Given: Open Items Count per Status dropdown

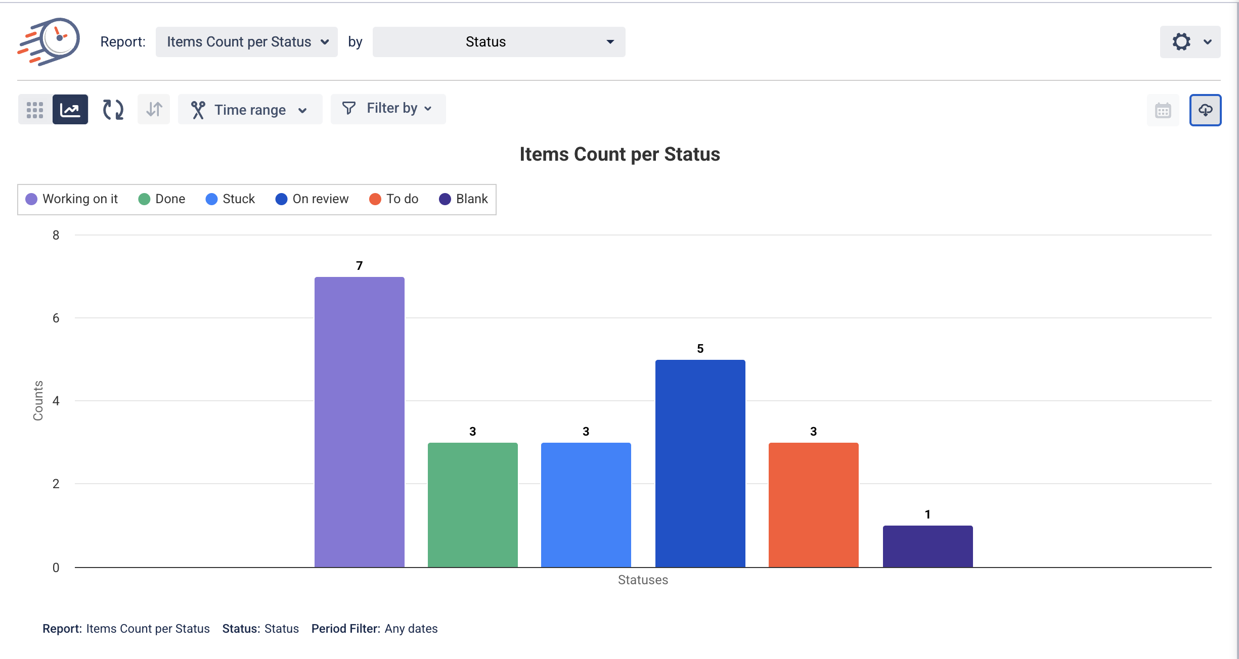Looking at the screenshot, I should (247, 42).
